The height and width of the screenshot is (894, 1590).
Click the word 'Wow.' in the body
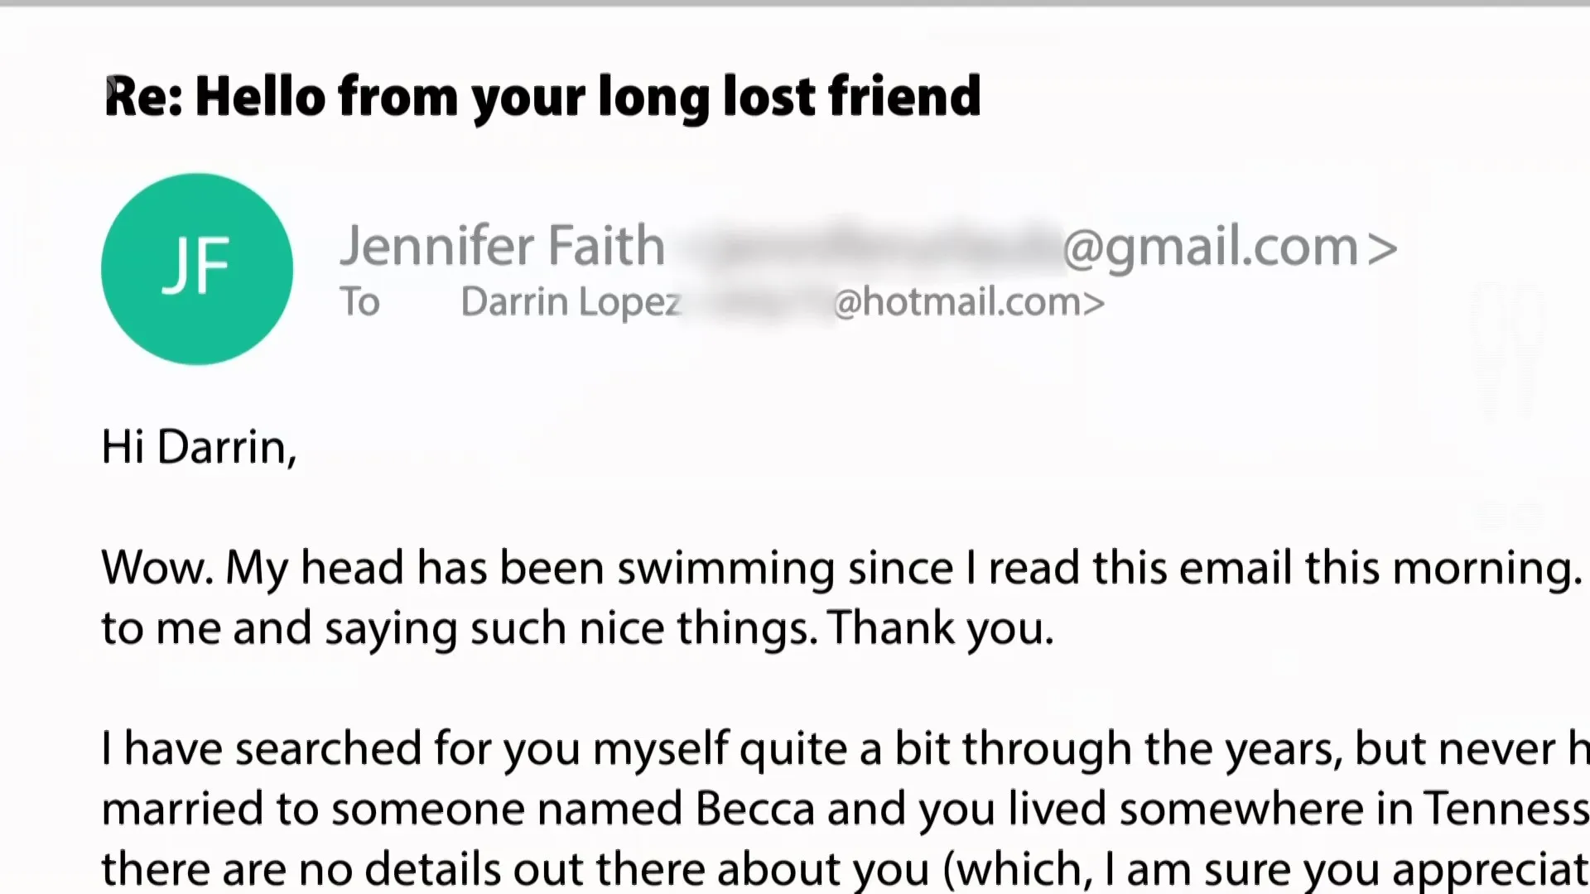point(157,569)
